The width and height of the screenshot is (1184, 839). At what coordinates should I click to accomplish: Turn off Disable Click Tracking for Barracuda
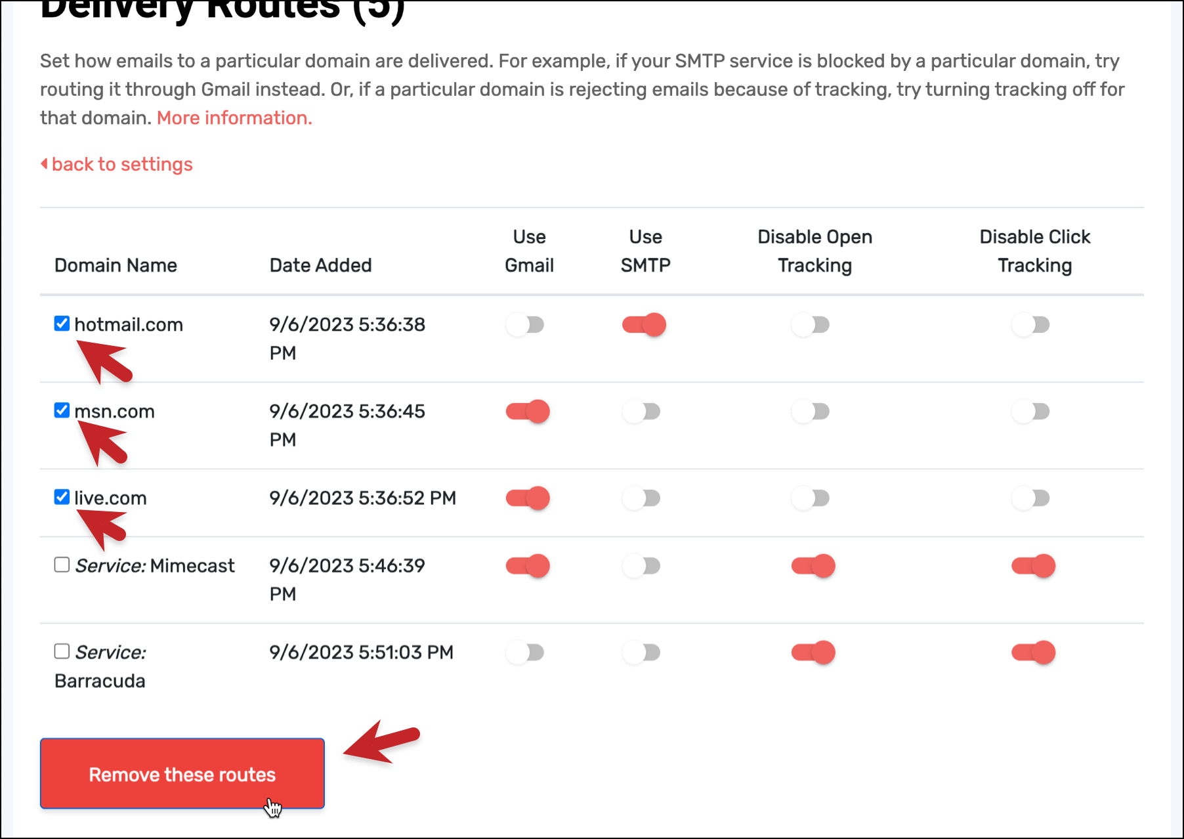tap(1033, 652)
